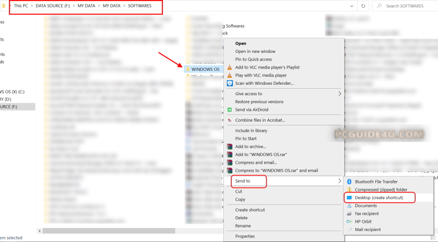Click MY DATA in the breadcrumb path
The image size is (438, 242).
point(86,6)
